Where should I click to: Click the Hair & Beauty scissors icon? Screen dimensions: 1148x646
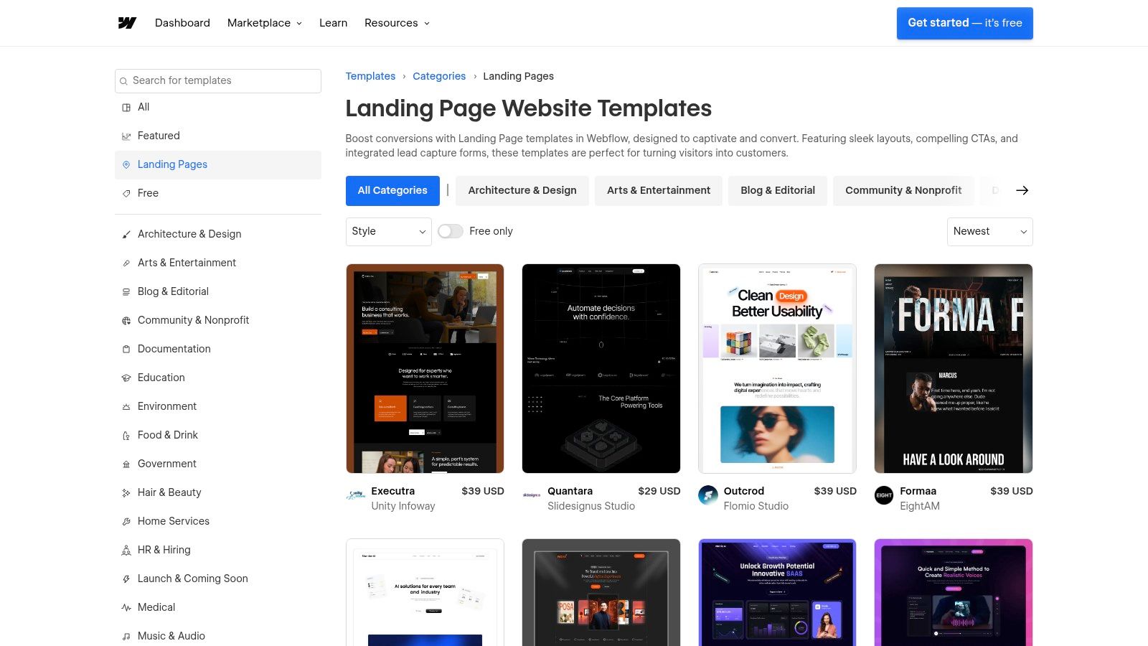126,492
